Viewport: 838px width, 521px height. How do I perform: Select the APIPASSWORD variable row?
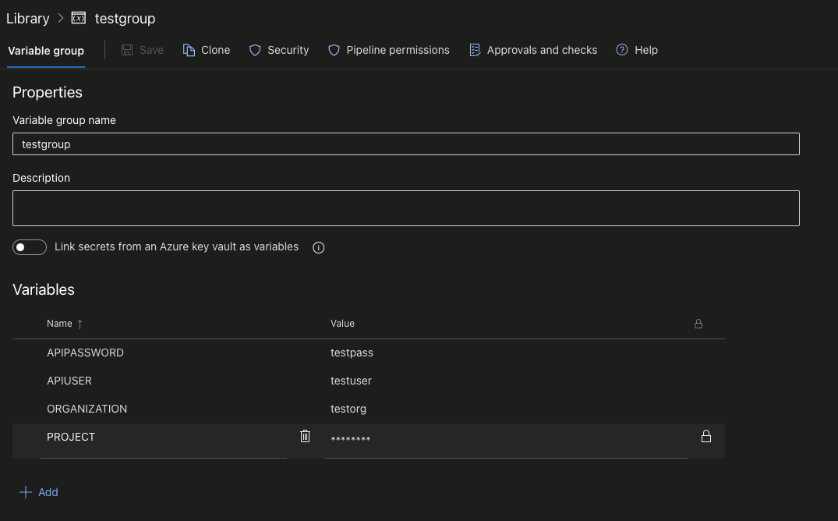point(85,353)
